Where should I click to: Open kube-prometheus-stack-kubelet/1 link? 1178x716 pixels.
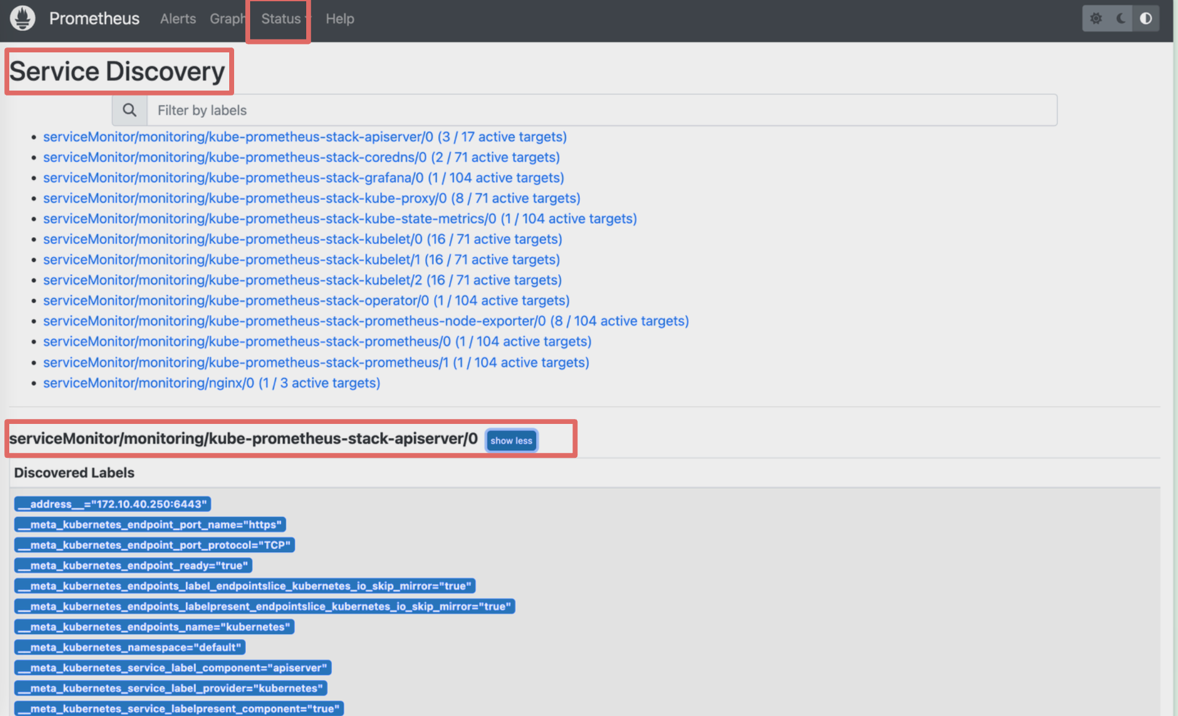click(x=301, y=259)
